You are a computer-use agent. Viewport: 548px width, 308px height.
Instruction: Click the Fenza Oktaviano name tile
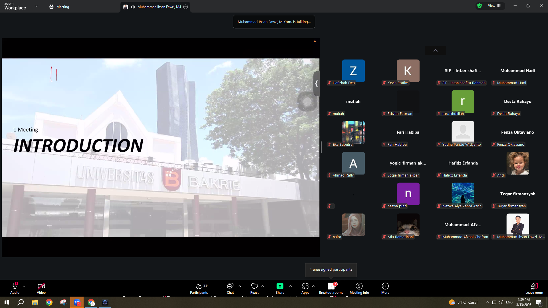tap(517, 132)
